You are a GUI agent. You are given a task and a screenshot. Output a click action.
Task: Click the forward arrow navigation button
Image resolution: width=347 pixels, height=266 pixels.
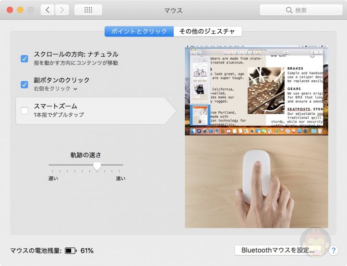[x=62, y=10]
